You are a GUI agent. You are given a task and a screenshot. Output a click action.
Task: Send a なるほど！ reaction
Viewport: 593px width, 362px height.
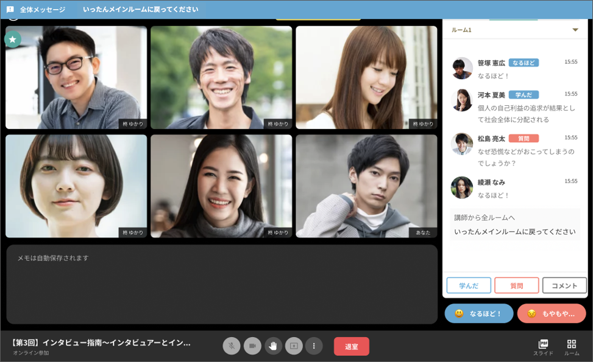coord(478,313)
